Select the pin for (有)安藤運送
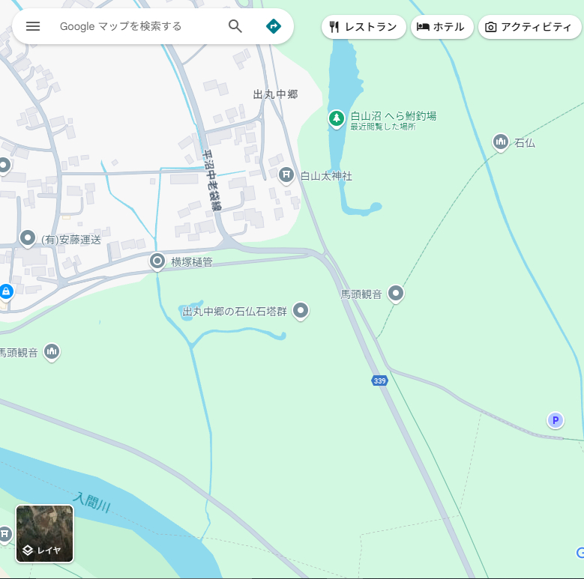The width and height of the screenshot is (584, 579). pos(28,239)
